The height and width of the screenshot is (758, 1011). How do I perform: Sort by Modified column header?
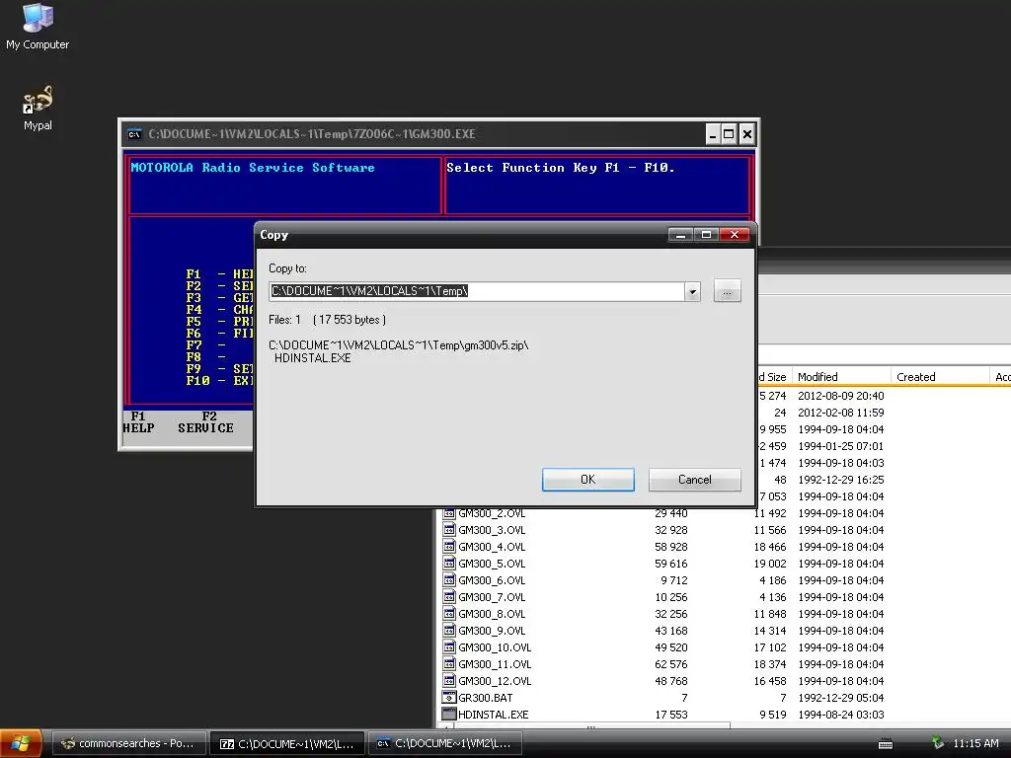click(841, 377)
